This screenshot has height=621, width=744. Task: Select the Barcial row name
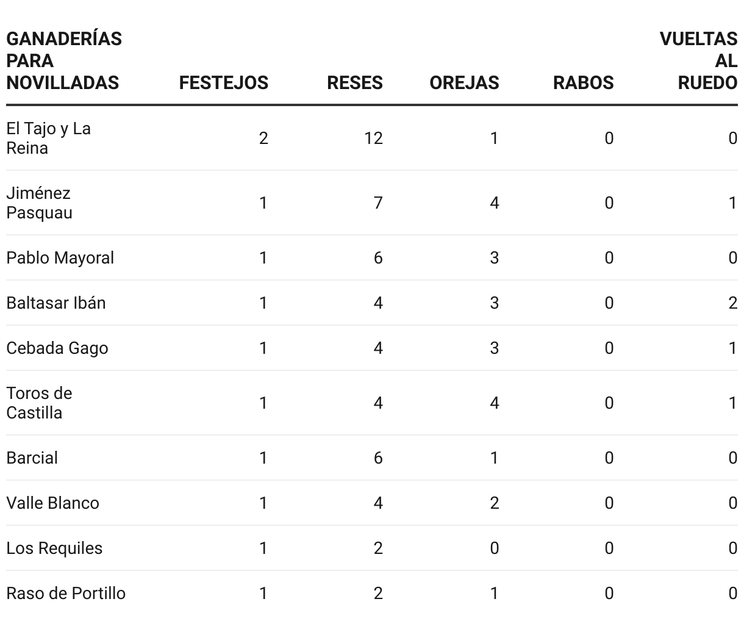click(x=32, y=458)
